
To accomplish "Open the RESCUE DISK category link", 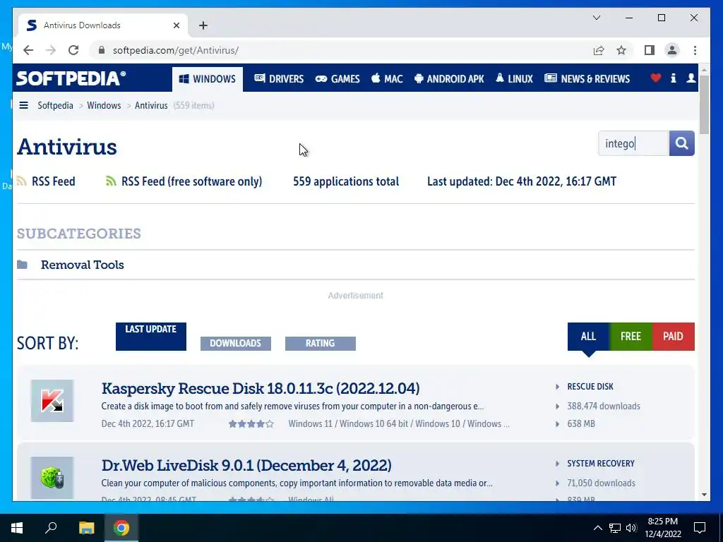I will [590, 387].
